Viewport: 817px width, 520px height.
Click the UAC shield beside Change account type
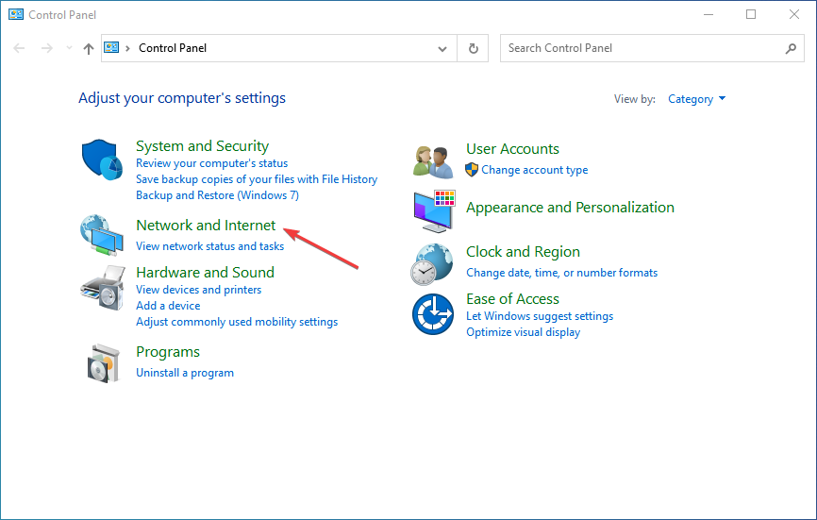click(x=472, y=170)
